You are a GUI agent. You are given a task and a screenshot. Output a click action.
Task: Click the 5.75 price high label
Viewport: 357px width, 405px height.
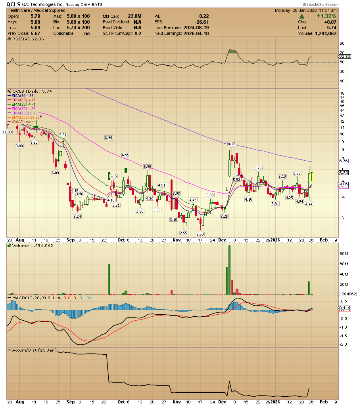click(258, 168)
